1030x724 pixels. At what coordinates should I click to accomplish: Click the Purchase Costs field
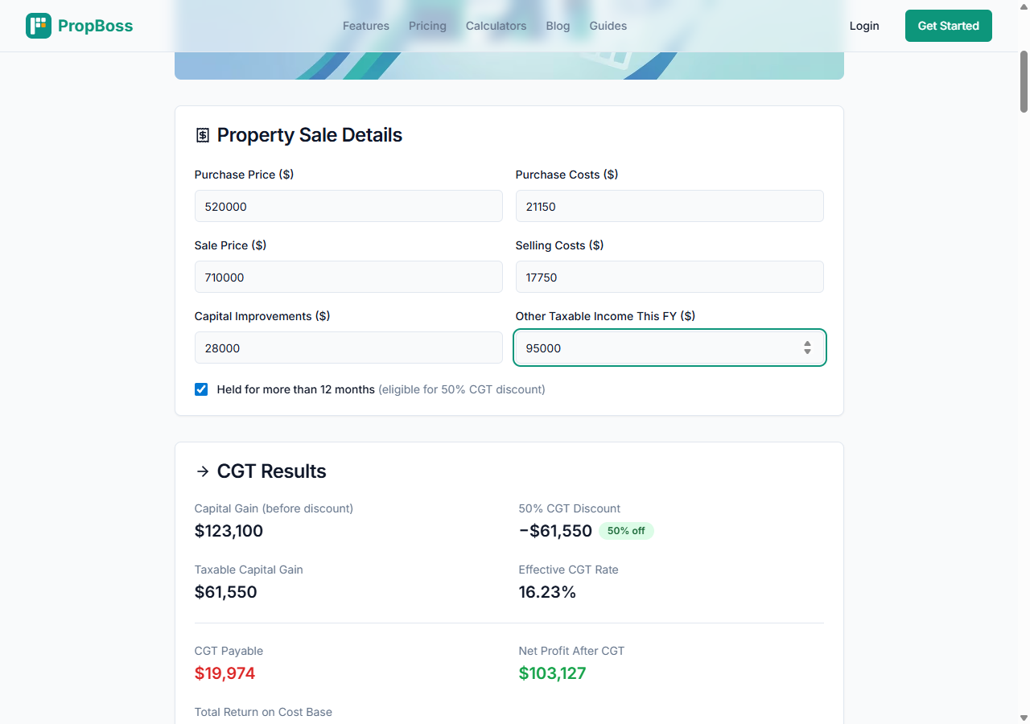[x=669, y=206]
